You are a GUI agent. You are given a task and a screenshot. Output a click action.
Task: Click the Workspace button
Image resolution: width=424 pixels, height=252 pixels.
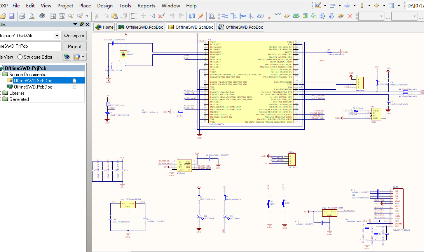coord(74,36)
